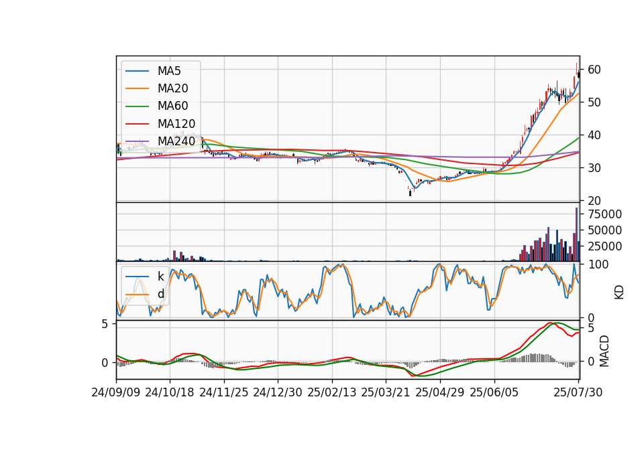644x462 pixels.
Task: Click the KD axis value 100
Action: click(598, 264)
